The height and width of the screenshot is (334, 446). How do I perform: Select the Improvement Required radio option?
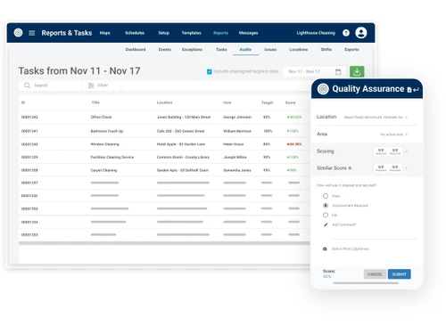click(x=326, y=206)
